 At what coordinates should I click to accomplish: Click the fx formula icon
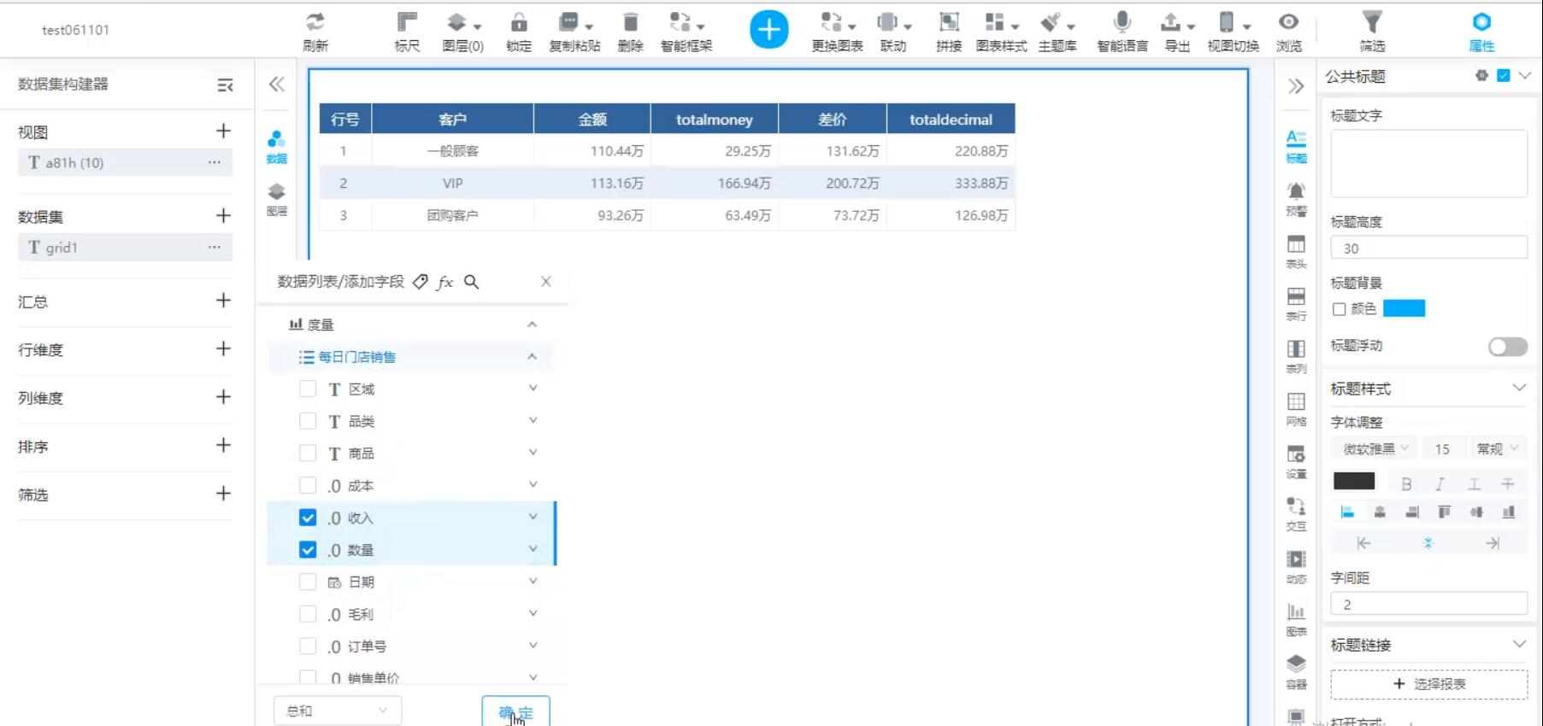(445, 282)
